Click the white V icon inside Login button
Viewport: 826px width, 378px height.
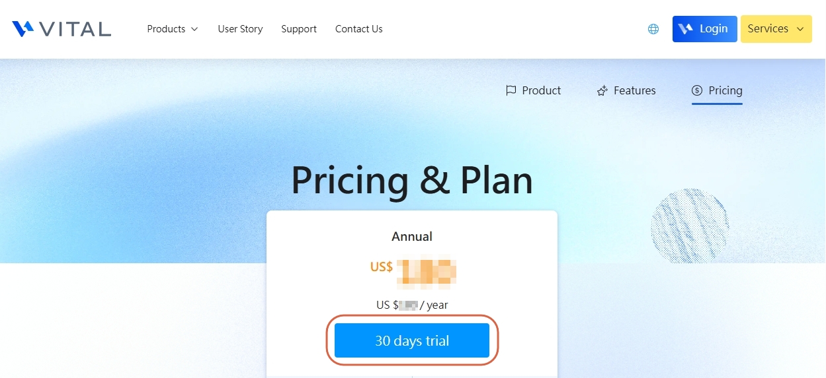tap(686, 29)
